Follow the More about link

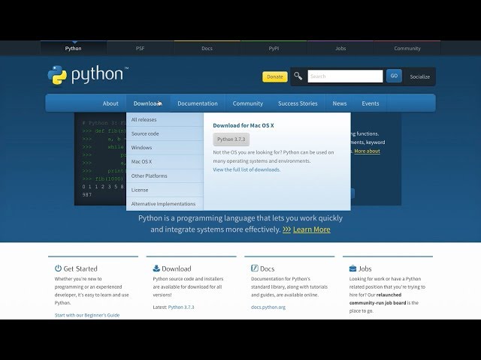pyautogui.click(x=367, y=151)
